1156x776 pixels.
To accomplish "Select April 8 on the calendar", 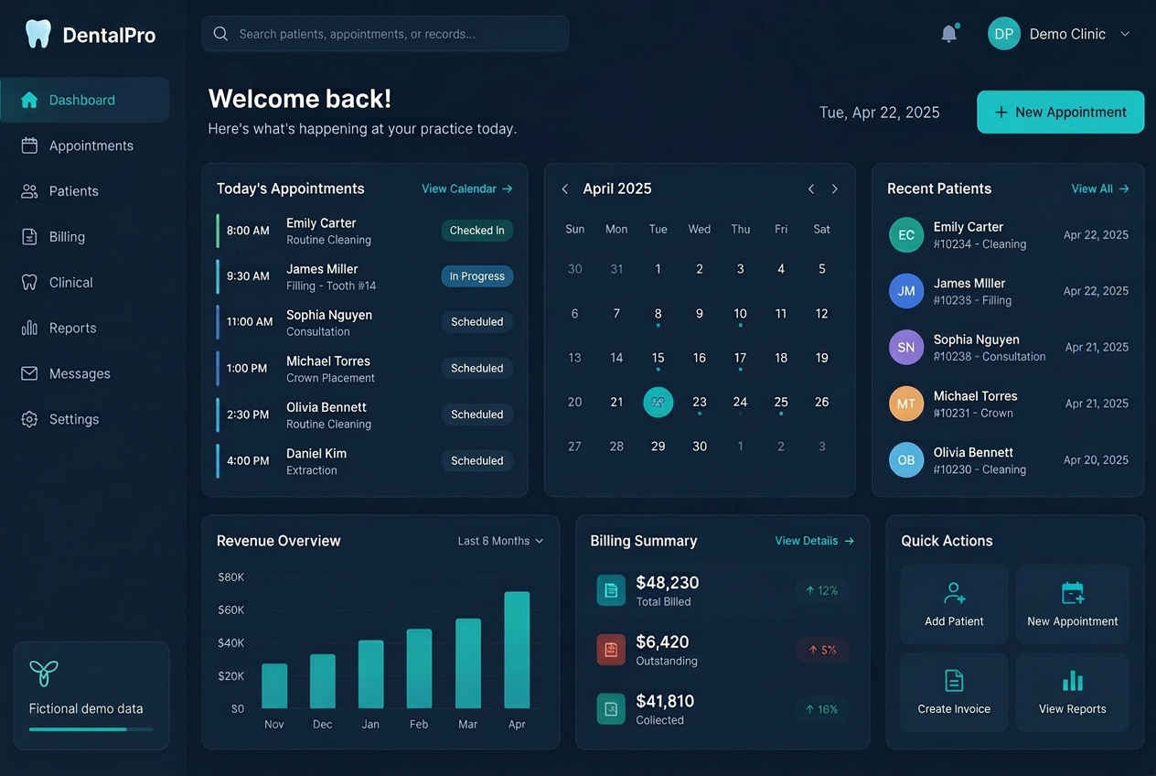I will [x=658, y=314].
